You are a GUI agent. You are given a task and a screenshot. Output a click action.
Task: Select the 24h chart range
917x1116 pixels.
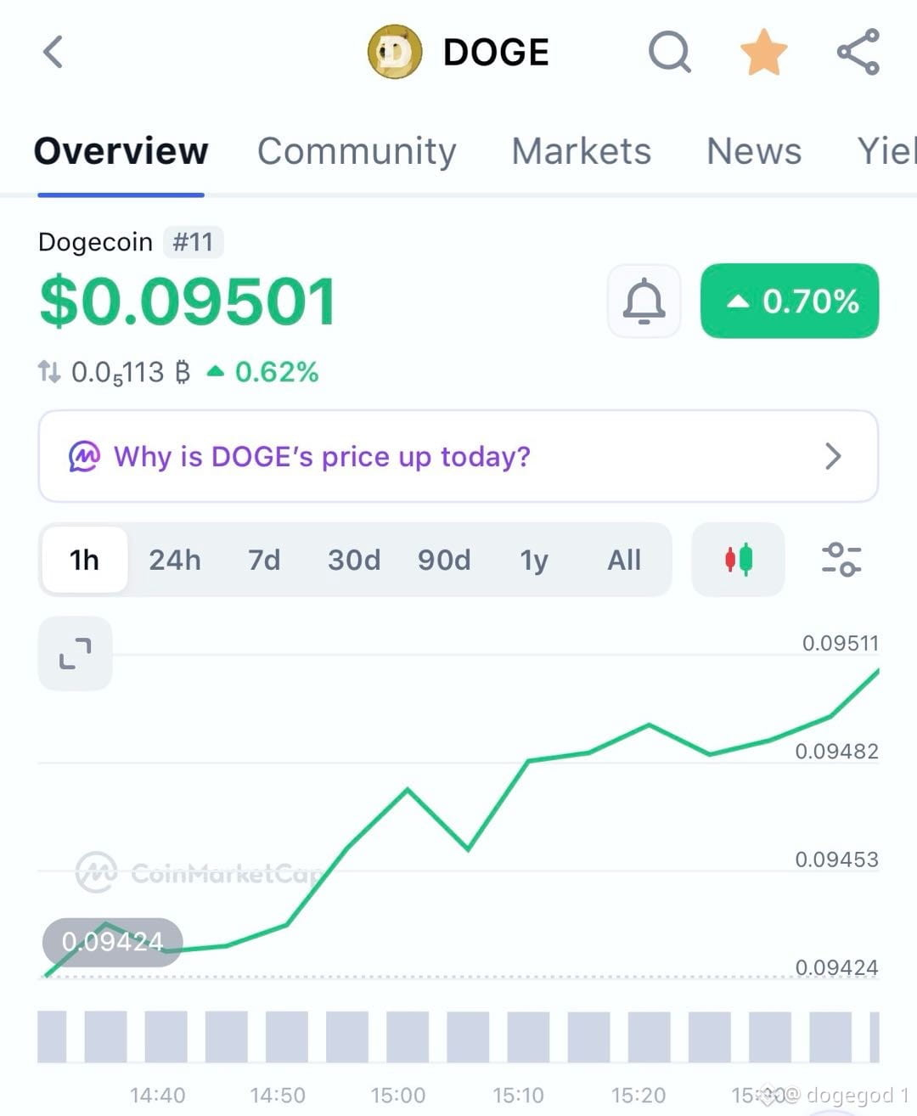click(175, 560)
